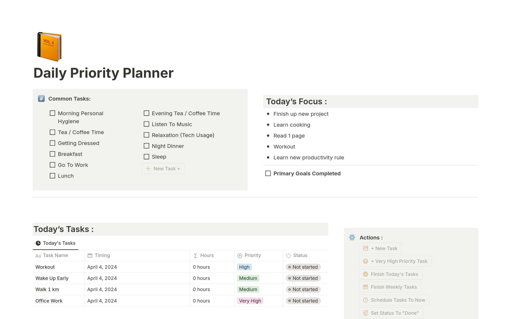Click the New Task + button under Common Tasks
The width and height of the screenshot is (511, 319).
point(163,168)
